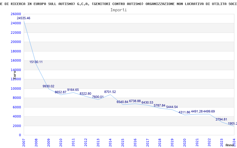Click the 2024 year label on x-axis
The height and width of the screenshot is (148, 237).
pos(234,142)
